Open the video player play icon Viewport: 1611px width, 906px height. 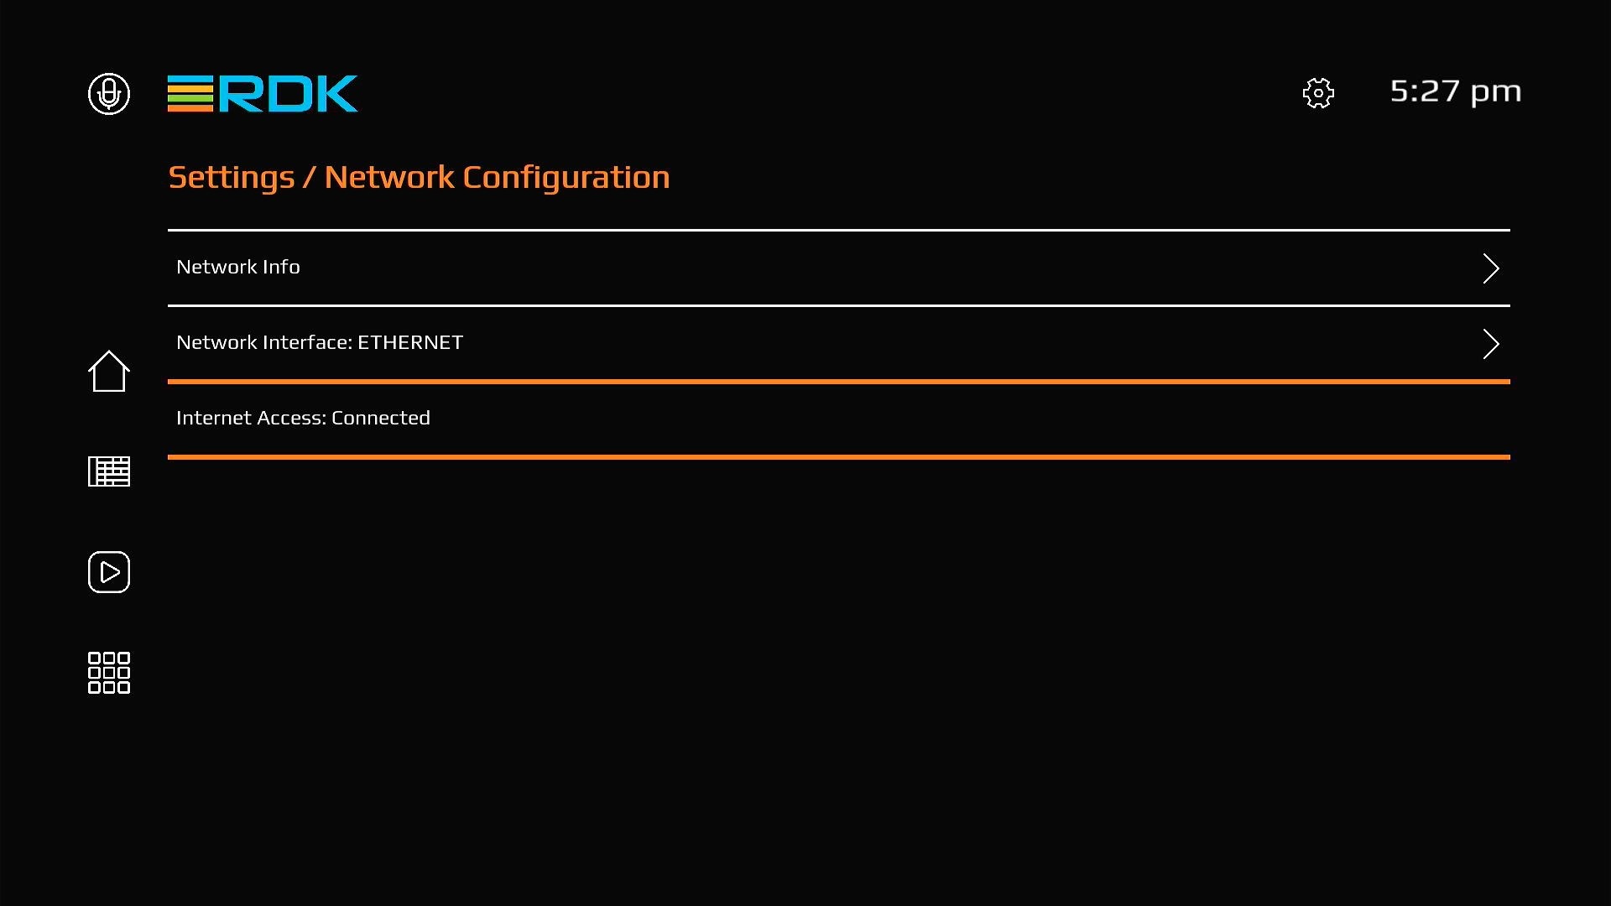pos(109,572)
